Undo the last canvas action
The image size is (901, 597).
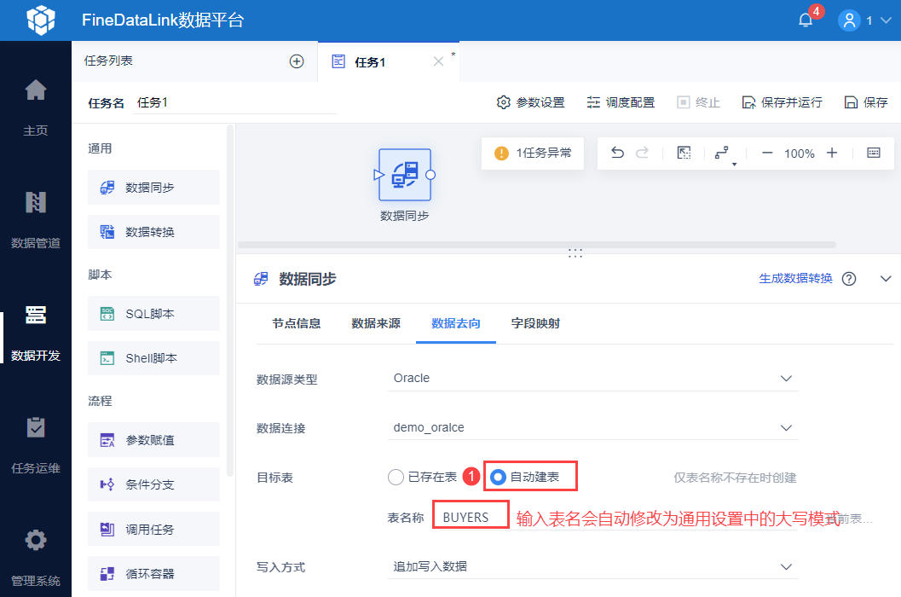[618, 153]
